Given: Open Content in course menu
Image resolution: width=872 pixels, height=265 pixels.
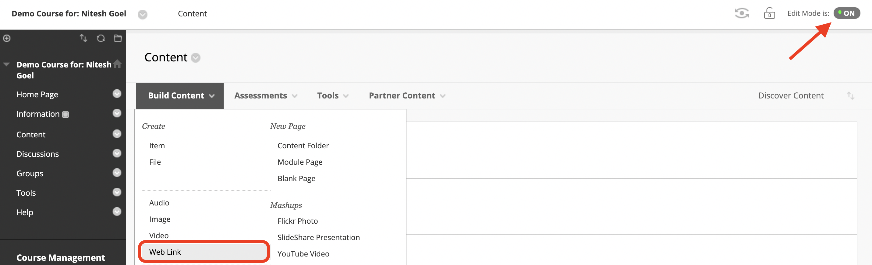Looking at the screenshot, I should 31,134.
